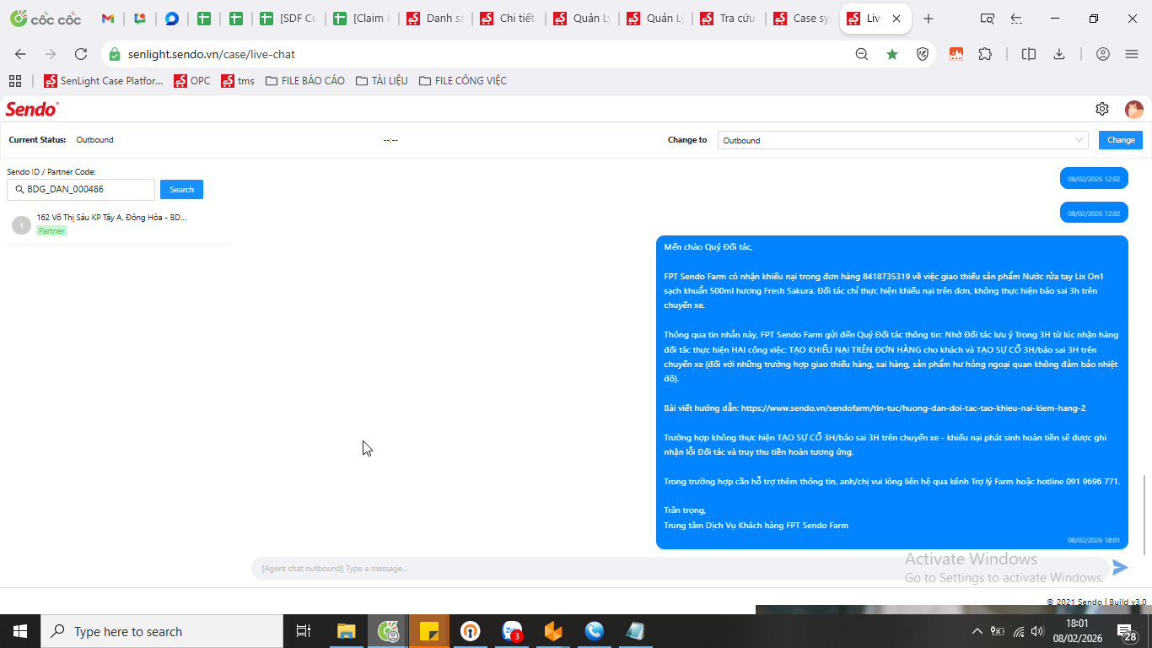Click the Current Status Outbound text
Screen dimensions: 1152x648
coord(94,140)
